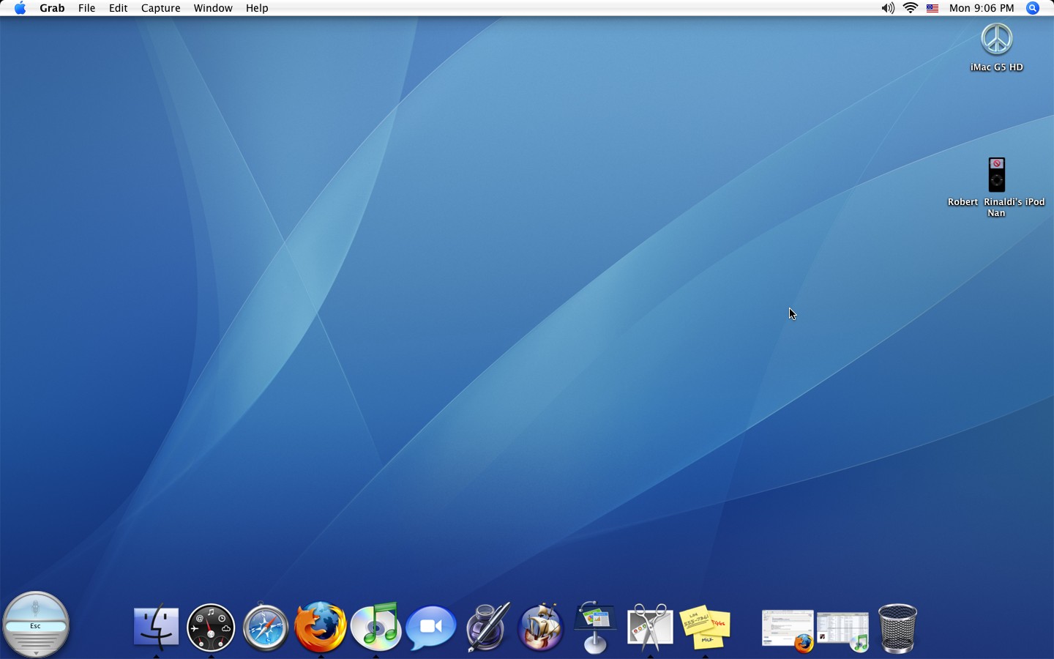Open the Trash in the Dock

[x=897, y=628]
